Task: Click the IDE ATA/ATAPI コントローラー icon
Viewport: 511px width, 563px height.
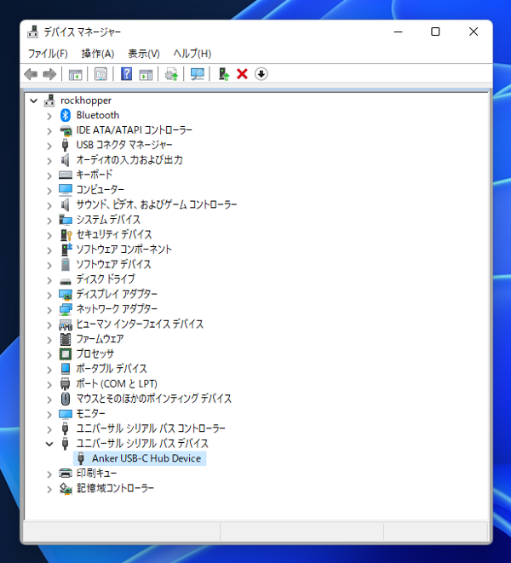Action: 66,130
